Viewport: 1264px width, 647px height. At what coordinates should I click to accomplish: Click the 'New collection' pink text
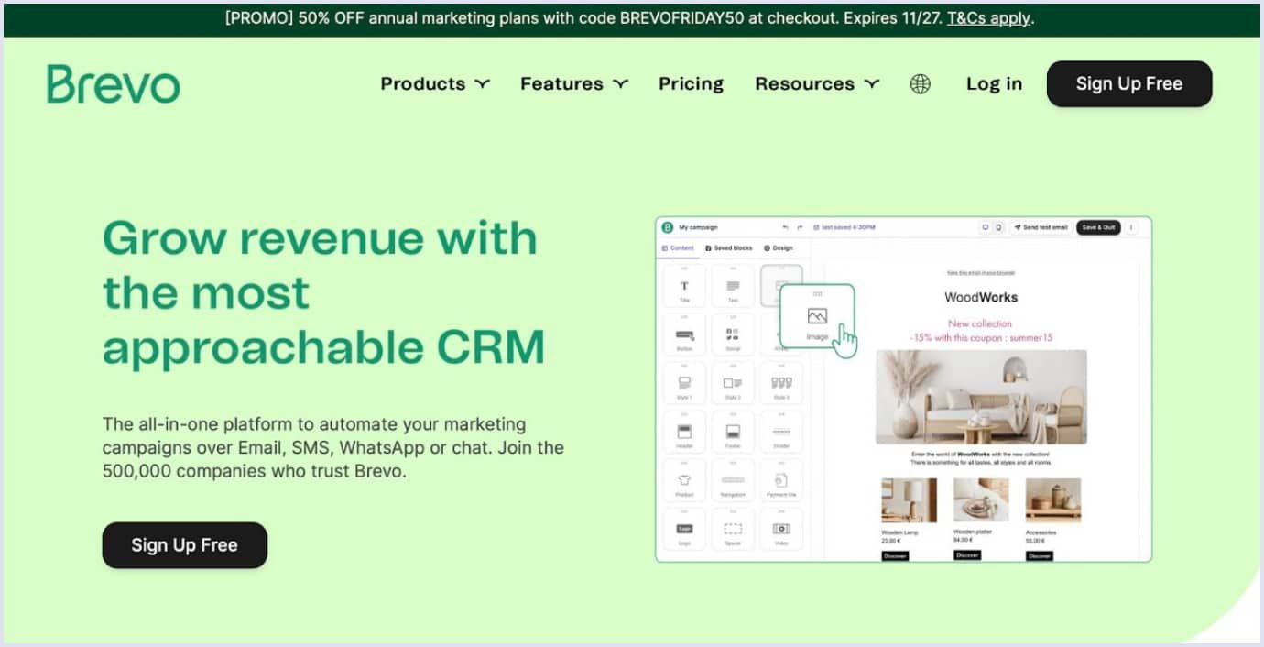pyautogui.click(x=980, y=323)
